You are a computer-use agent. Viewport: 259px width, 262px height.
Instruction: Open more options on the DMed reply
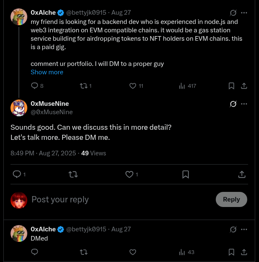click(x=244, y=229)
